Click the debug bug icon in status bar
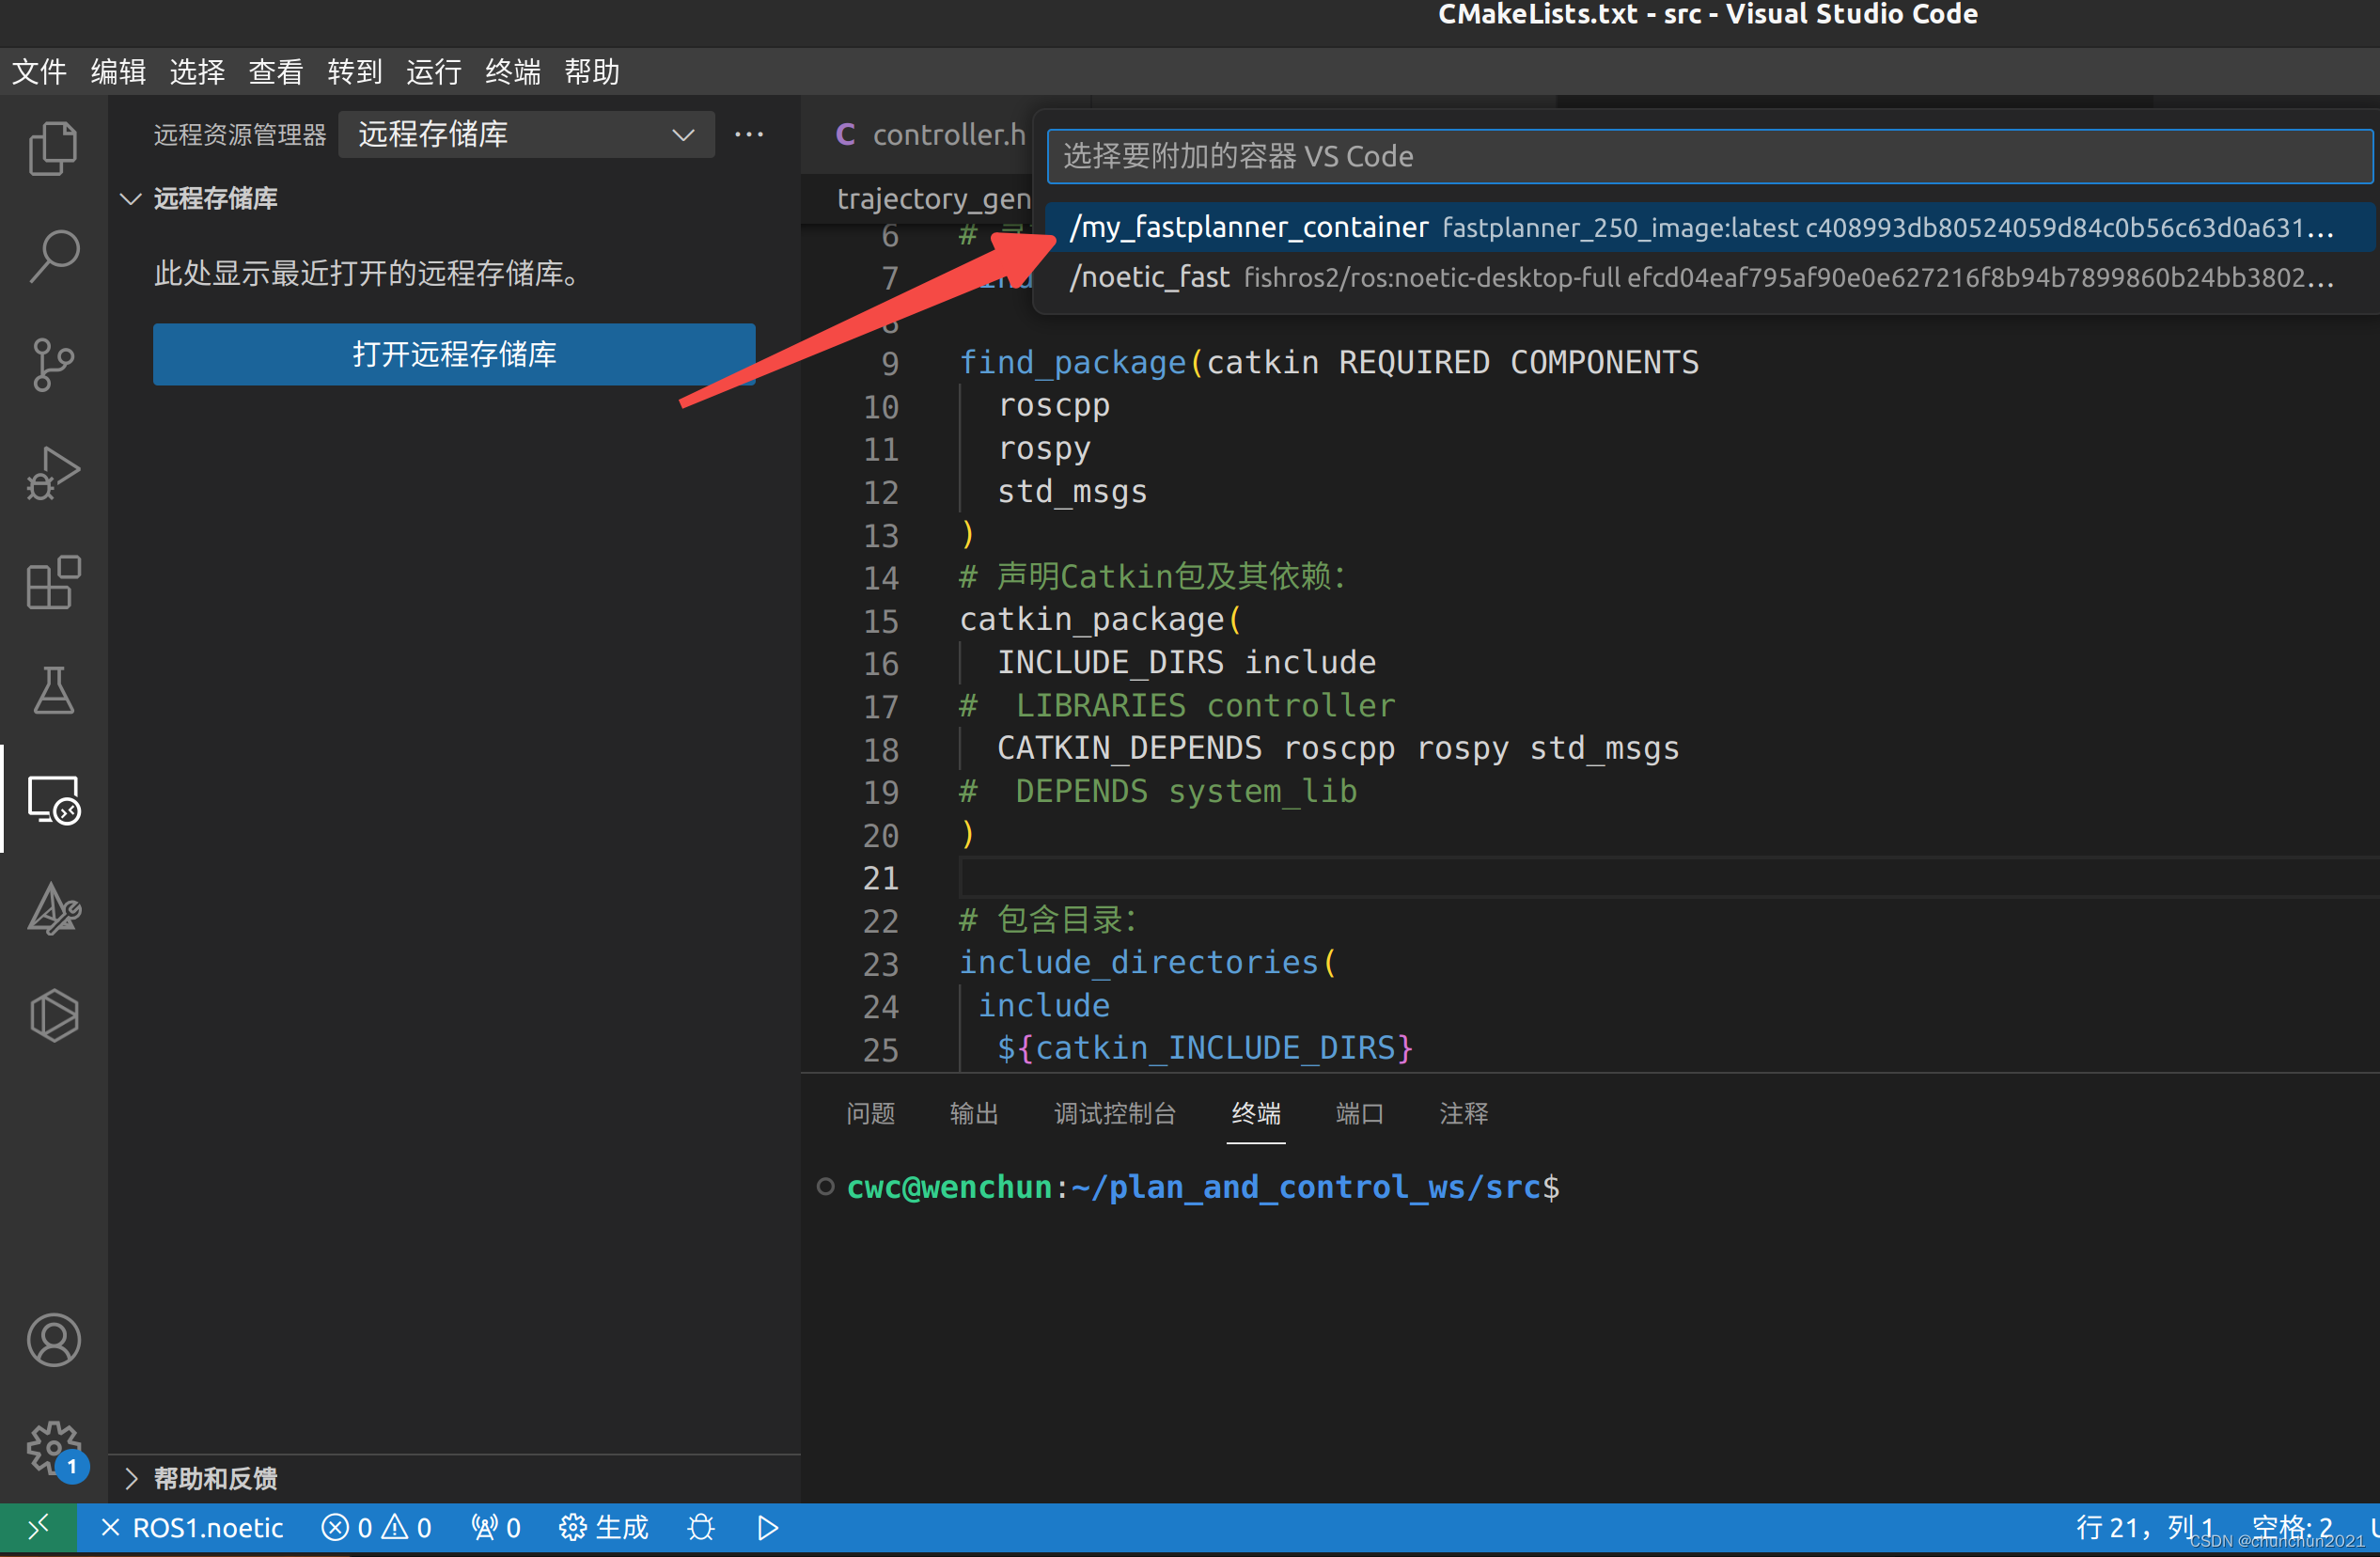The width and height of the screenshot is (2380, 1557). tap(701, 1528)
